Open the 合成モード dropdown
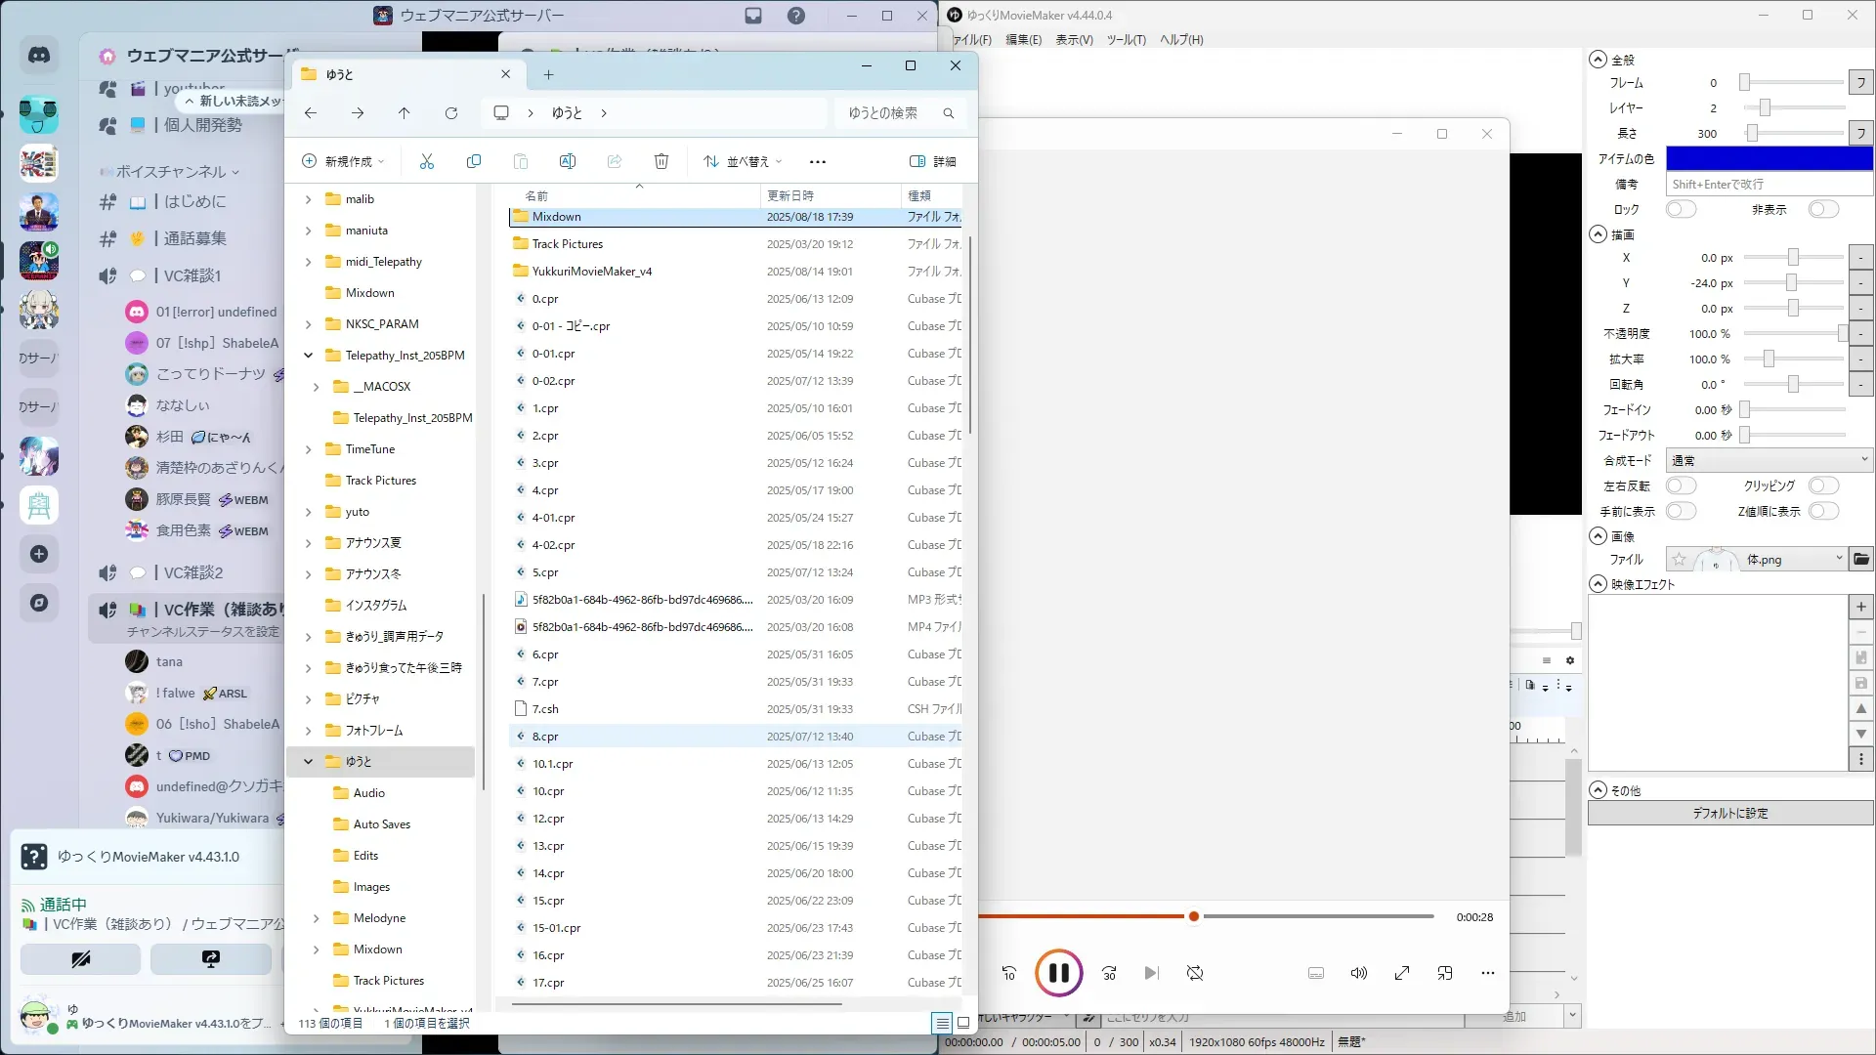Image resolution: width=1876 pixels, height=1055 pixels. pyautogui.click(x=1769, y=460)
